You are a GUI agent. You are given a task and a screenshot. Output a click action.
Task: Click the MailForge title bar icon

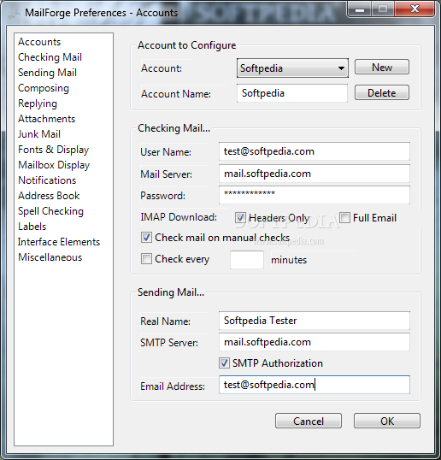tap(14, 13)
